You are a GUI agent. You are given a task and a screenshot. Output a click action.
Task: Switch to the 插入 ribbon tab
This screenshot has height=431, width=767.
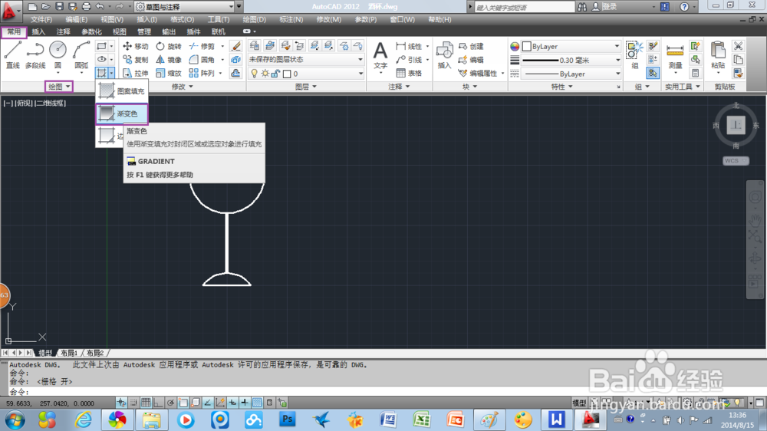pyautogui.click(x=38, y=31)
